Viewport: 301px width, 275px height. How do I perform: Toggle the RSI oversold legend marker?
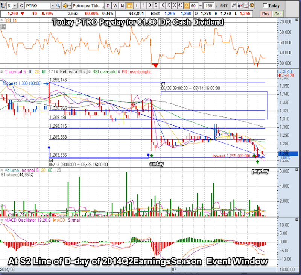[x=90, y=72]
